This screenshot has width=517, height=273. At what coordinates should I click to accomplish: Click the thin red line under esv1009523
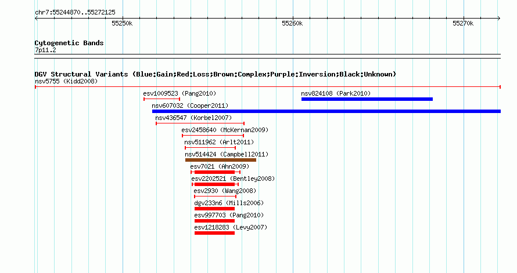(162, 99)
